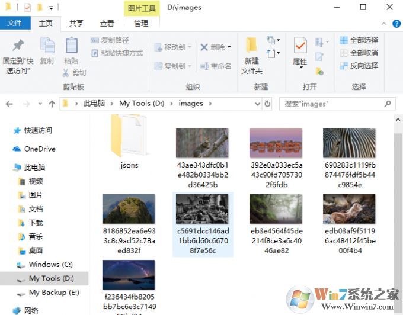The image size is (403, 315).
Task: Switch to the Manage (管理) tab
Action: (x=142, y=23)
